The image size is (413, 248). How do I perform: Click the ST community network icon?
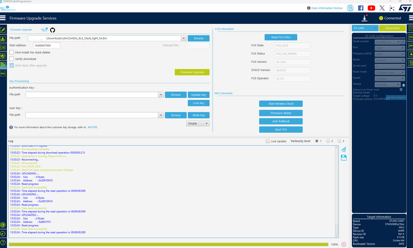tap(392, 8)
